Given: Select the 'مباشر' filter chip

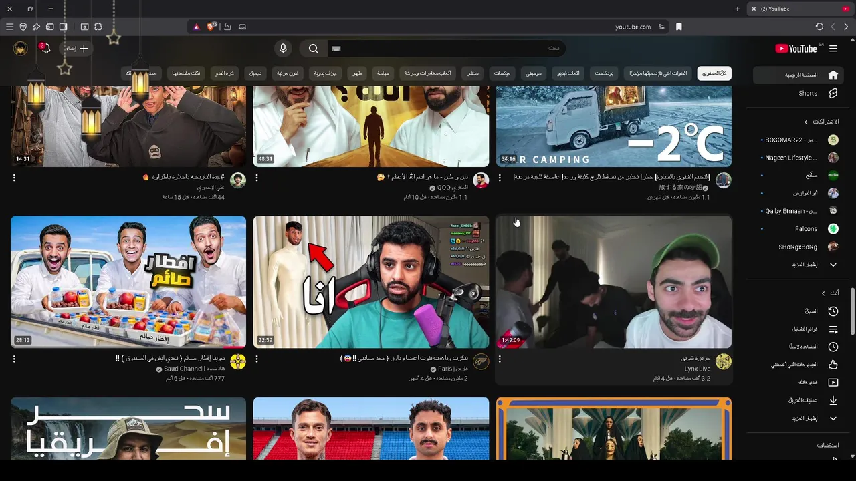Looking at the screenshot, I should click(x=473, y=73).
